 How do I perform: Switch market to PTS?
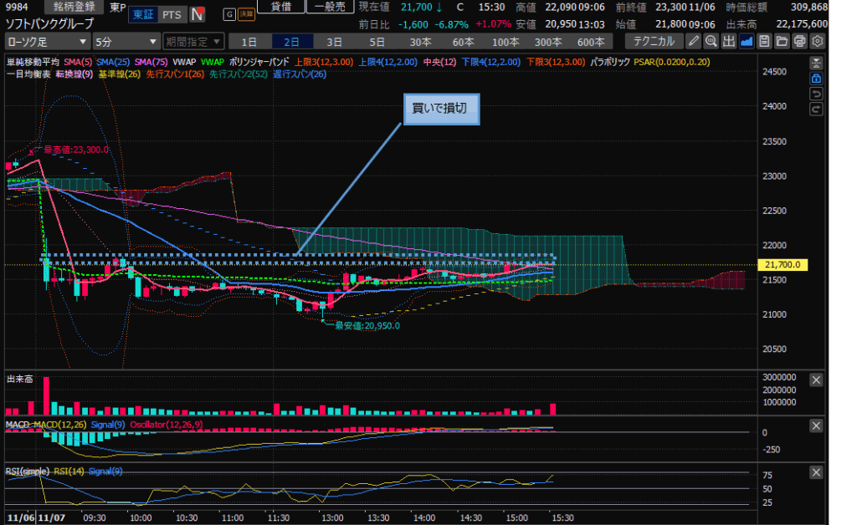(171, 14)
